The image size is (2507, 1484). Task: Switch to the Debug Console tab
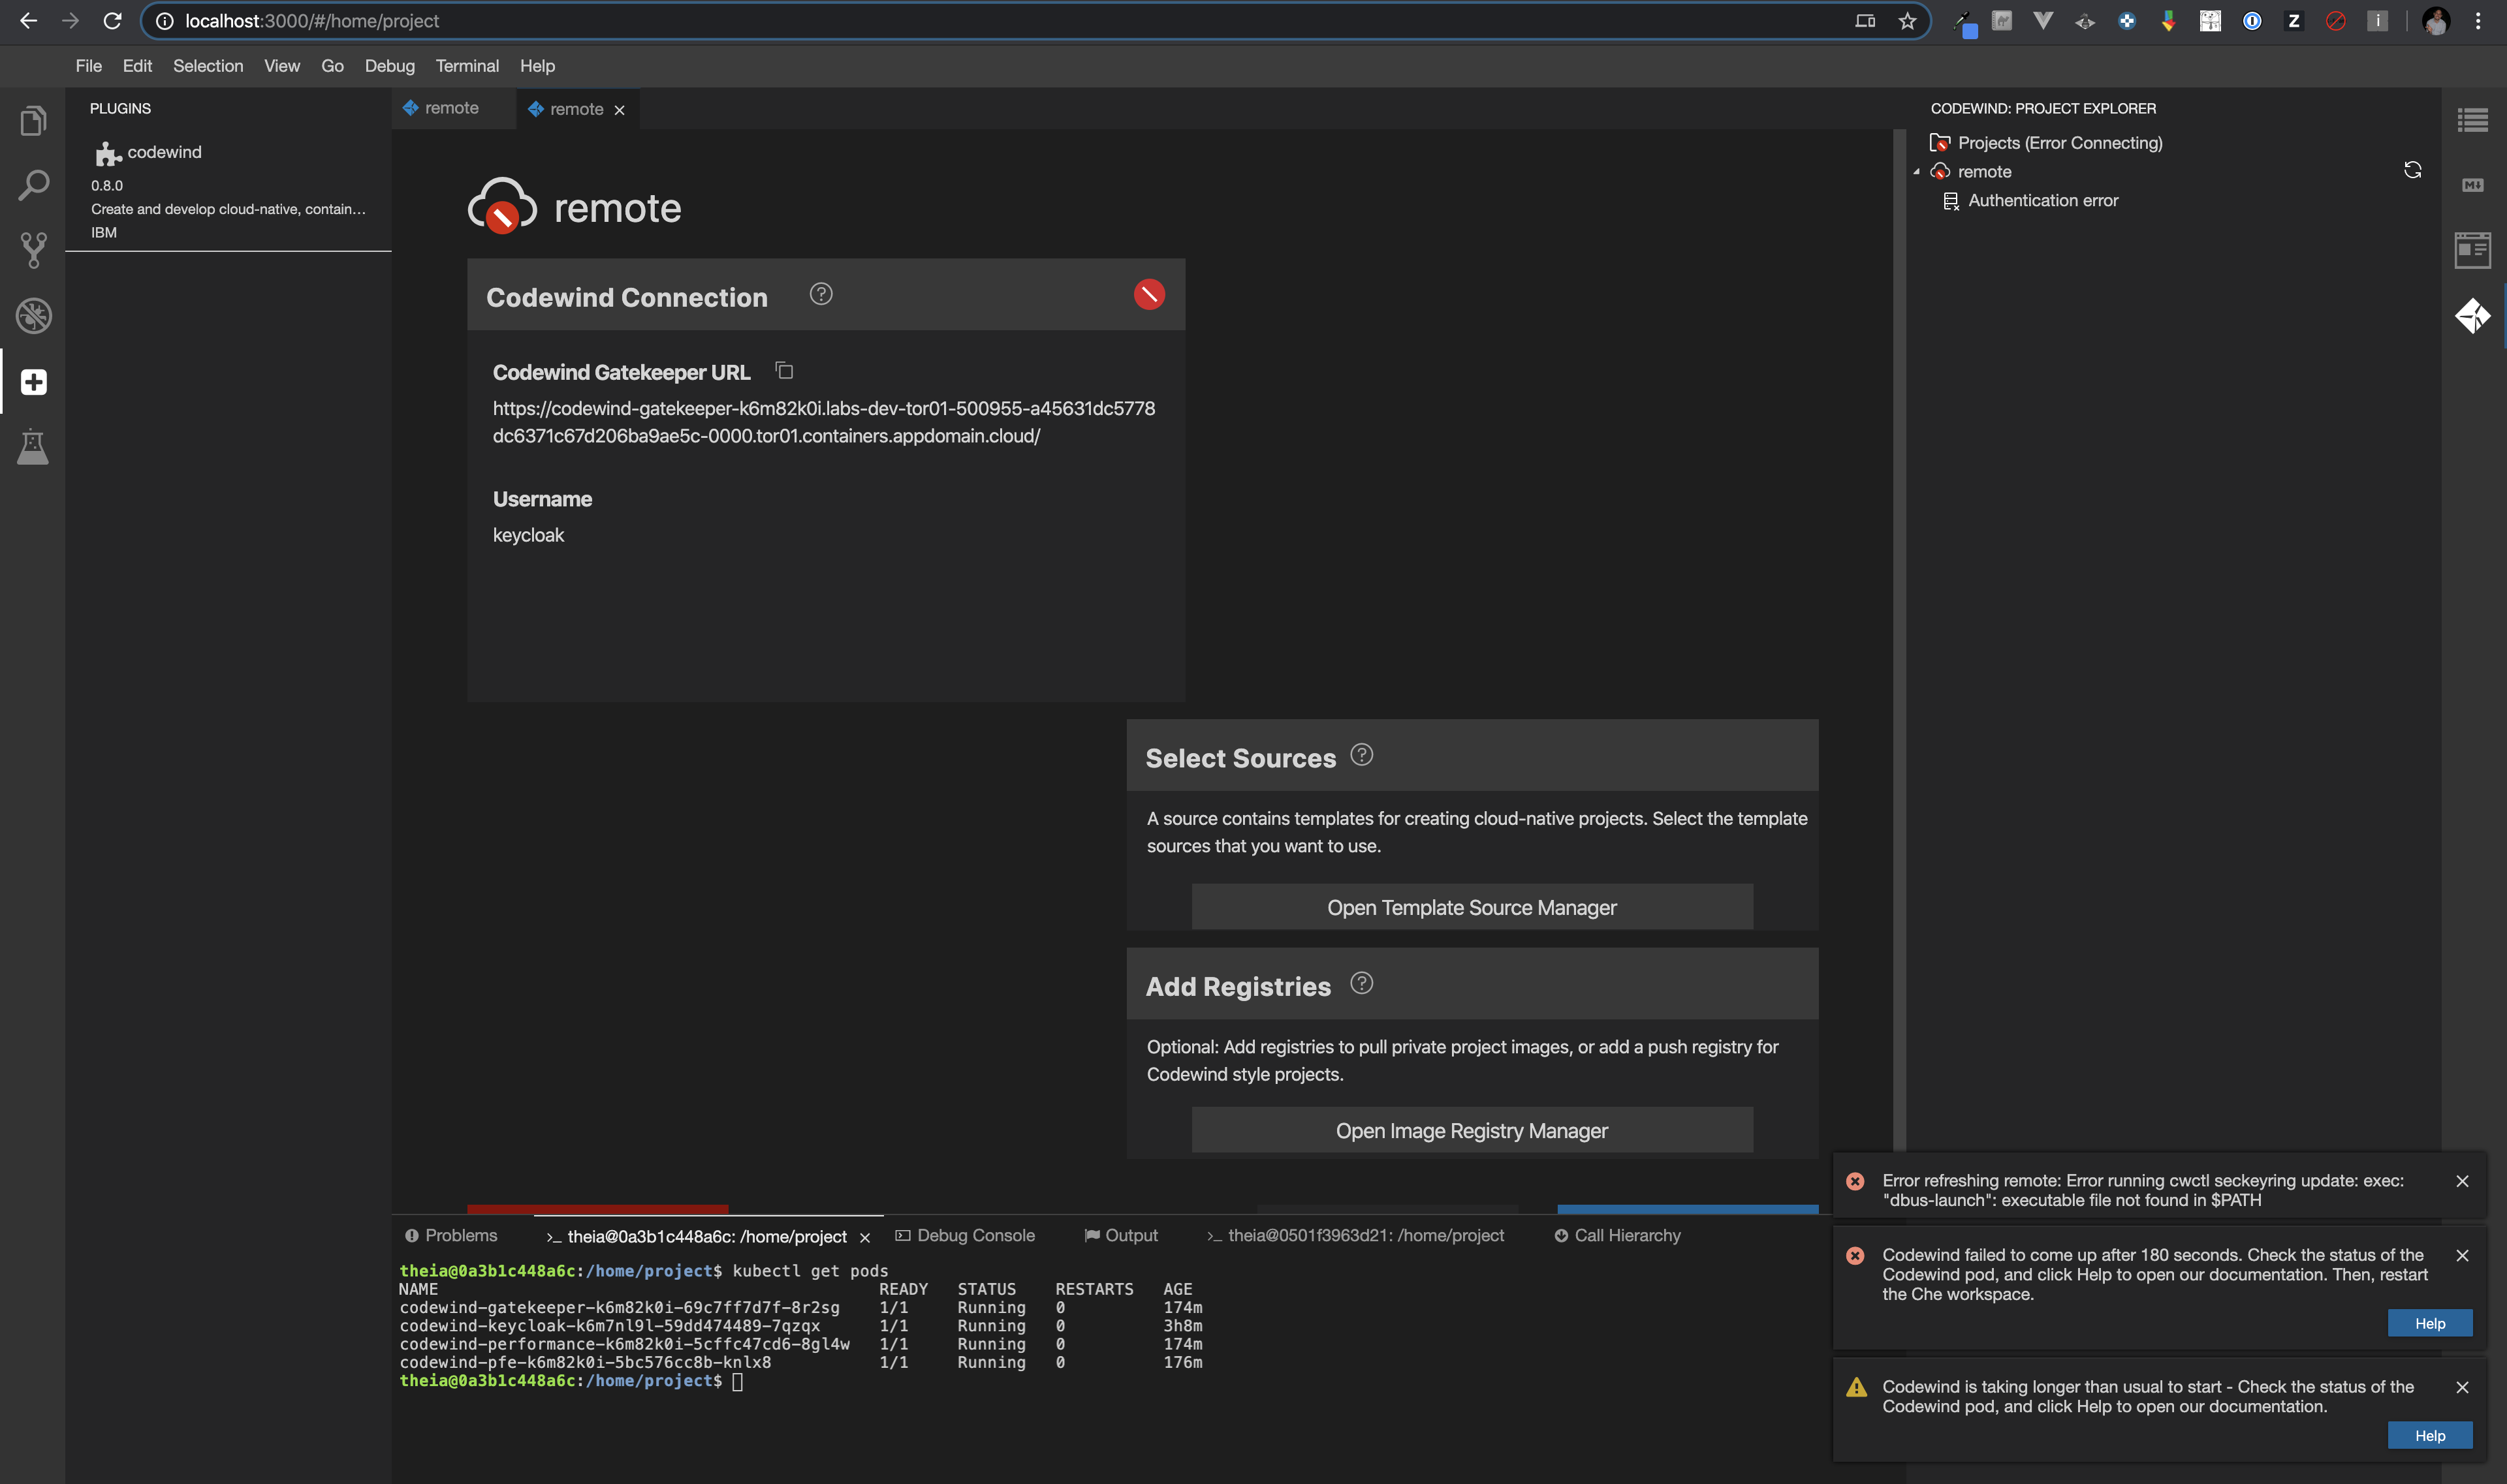[975, 1235]
